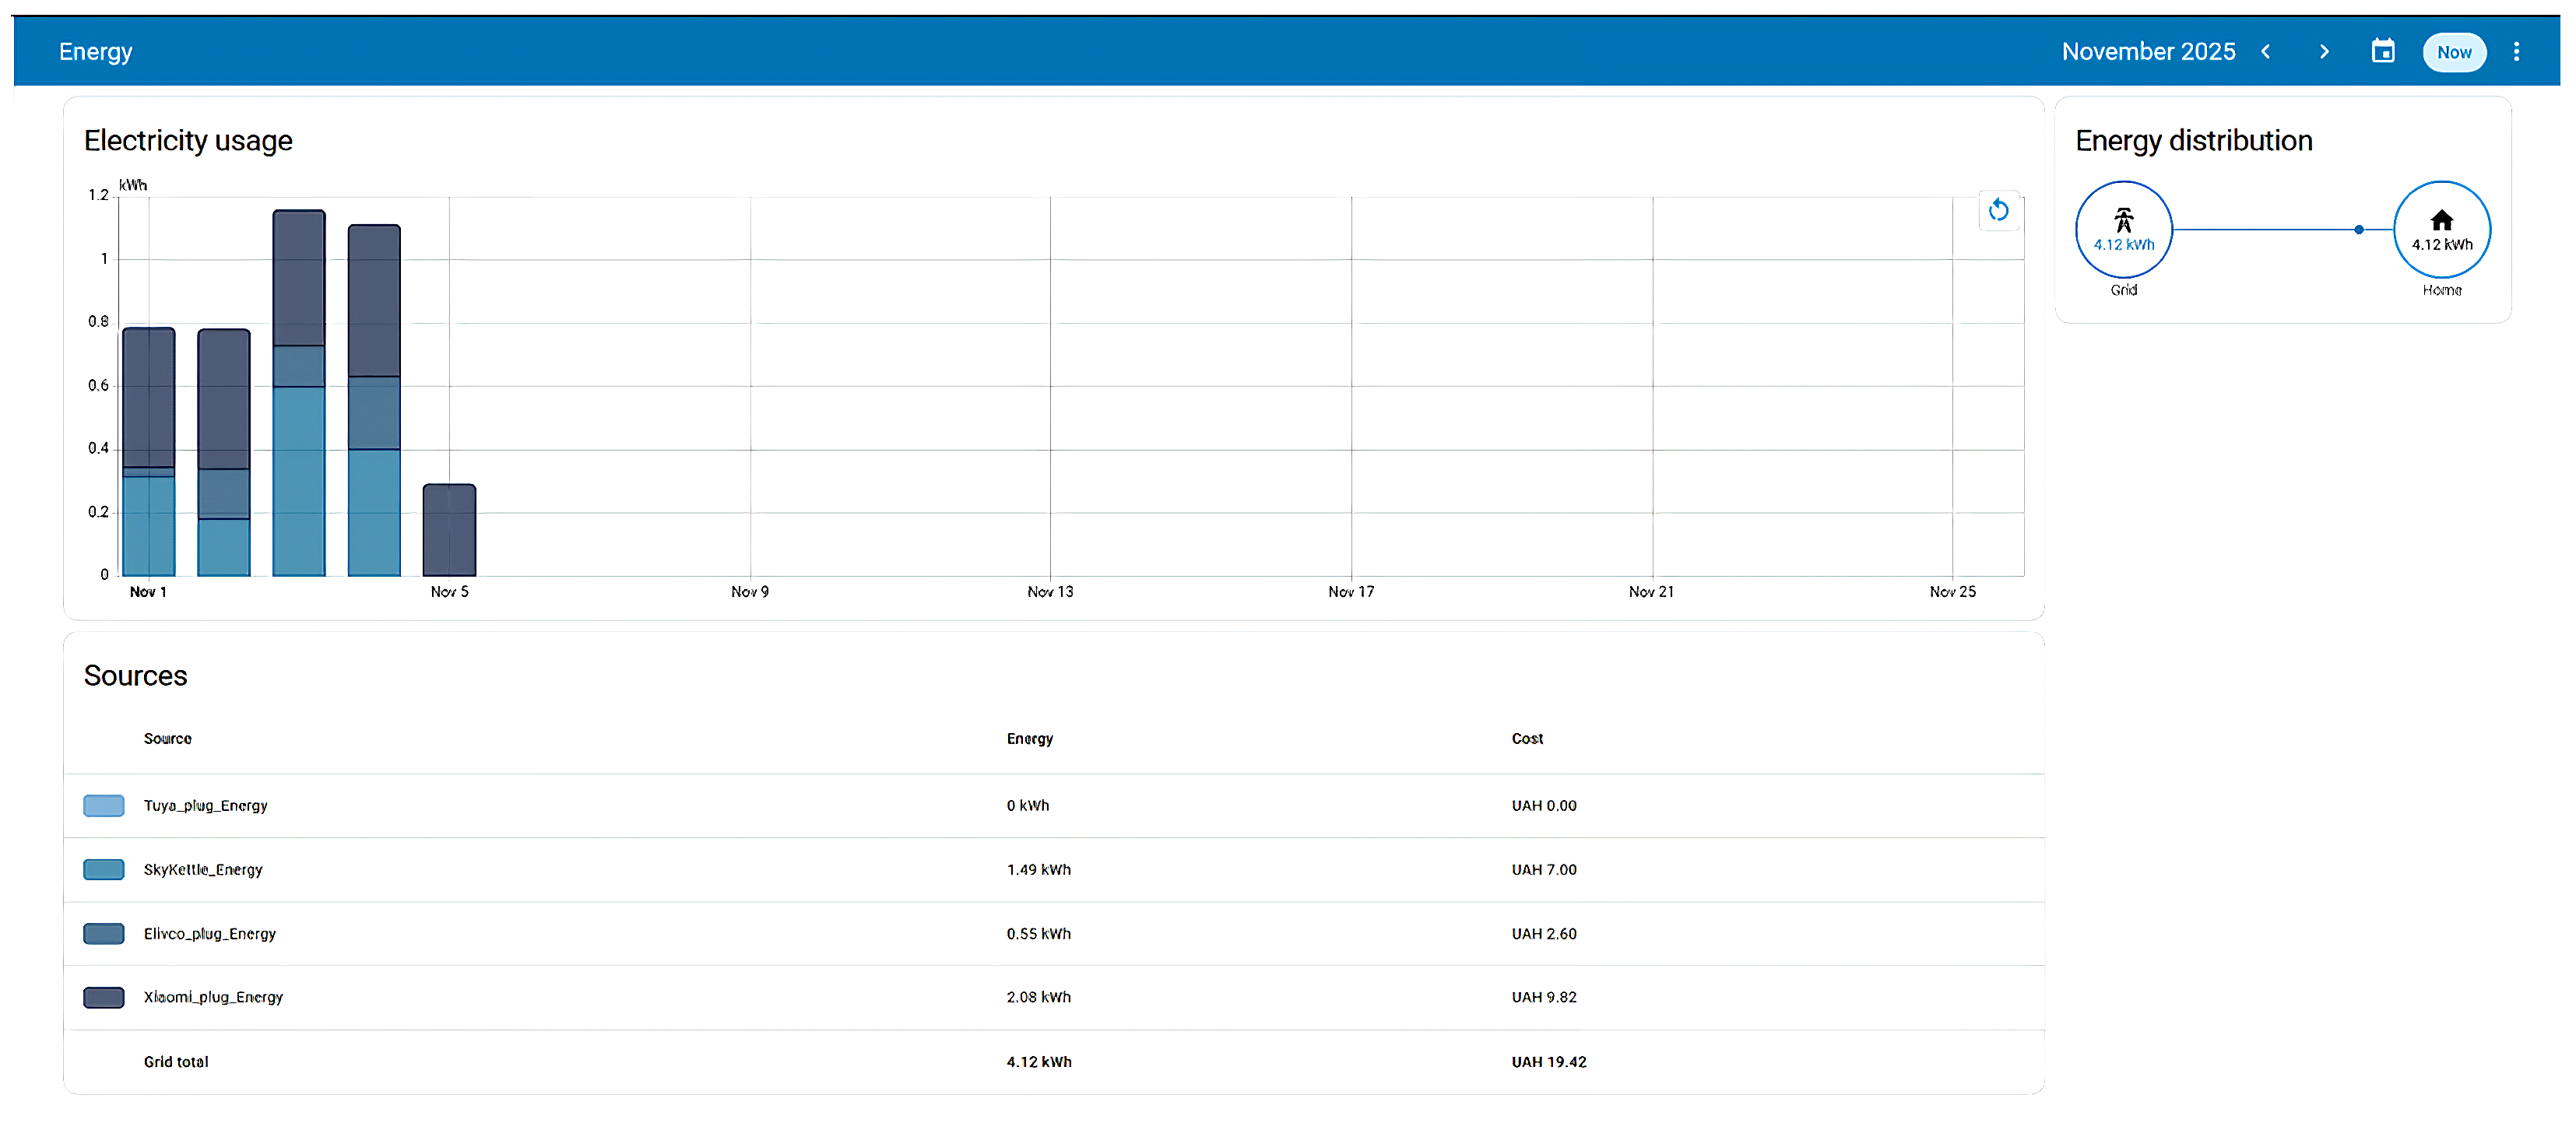The image size is (2576, 1130).
Task: Click the Grid transmission tower circle
Action: pos(2123,230)
